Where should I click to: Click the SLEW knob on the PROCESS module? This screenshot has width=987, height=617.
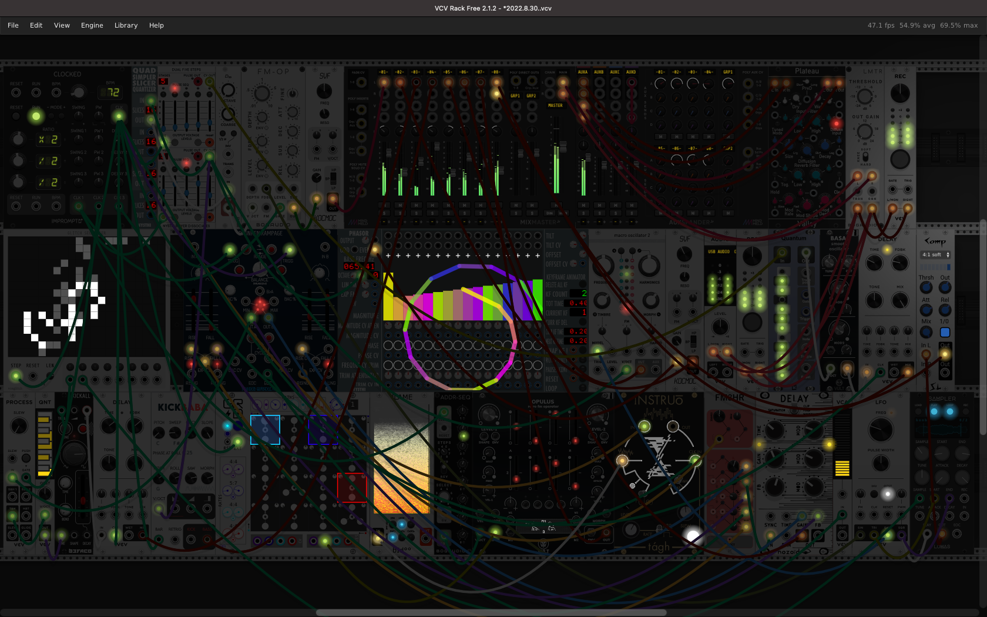point(19,426)
